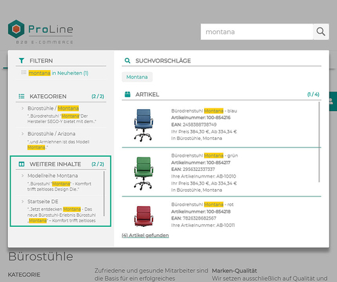Click the (4) Artikel gefunden link
The height and width of the screenshot is (282, 337).
coord(145,236)
